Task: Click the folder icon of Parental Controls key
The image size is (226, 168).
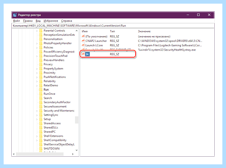Action: click(x=41, y=31)
